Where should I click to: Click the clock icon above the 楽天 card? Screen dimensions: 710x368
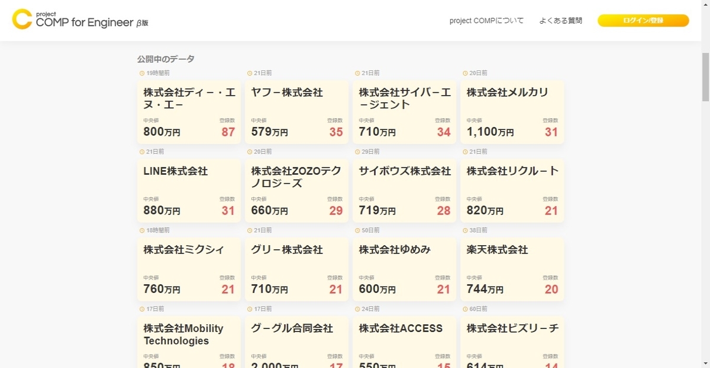[465, 230]
